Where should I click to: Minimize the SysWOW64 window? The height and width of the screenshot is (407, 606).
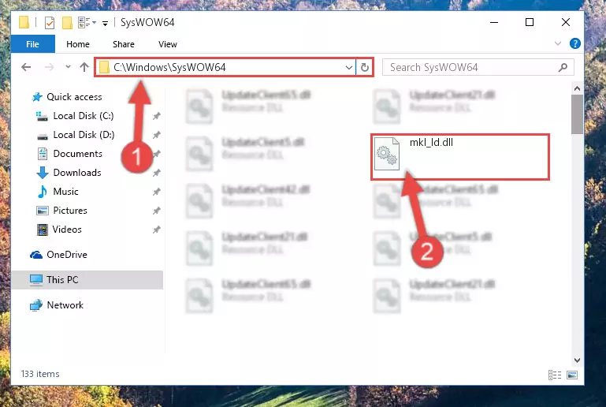pyautogui.click(x=494, y=22)
